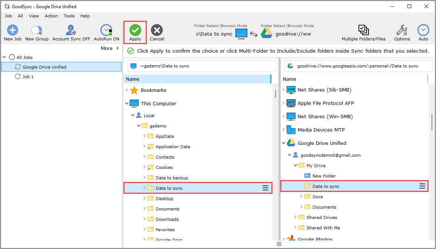Select Documents folder under My Drive
The width and height of the screenshot is (436, 249).
324,207
